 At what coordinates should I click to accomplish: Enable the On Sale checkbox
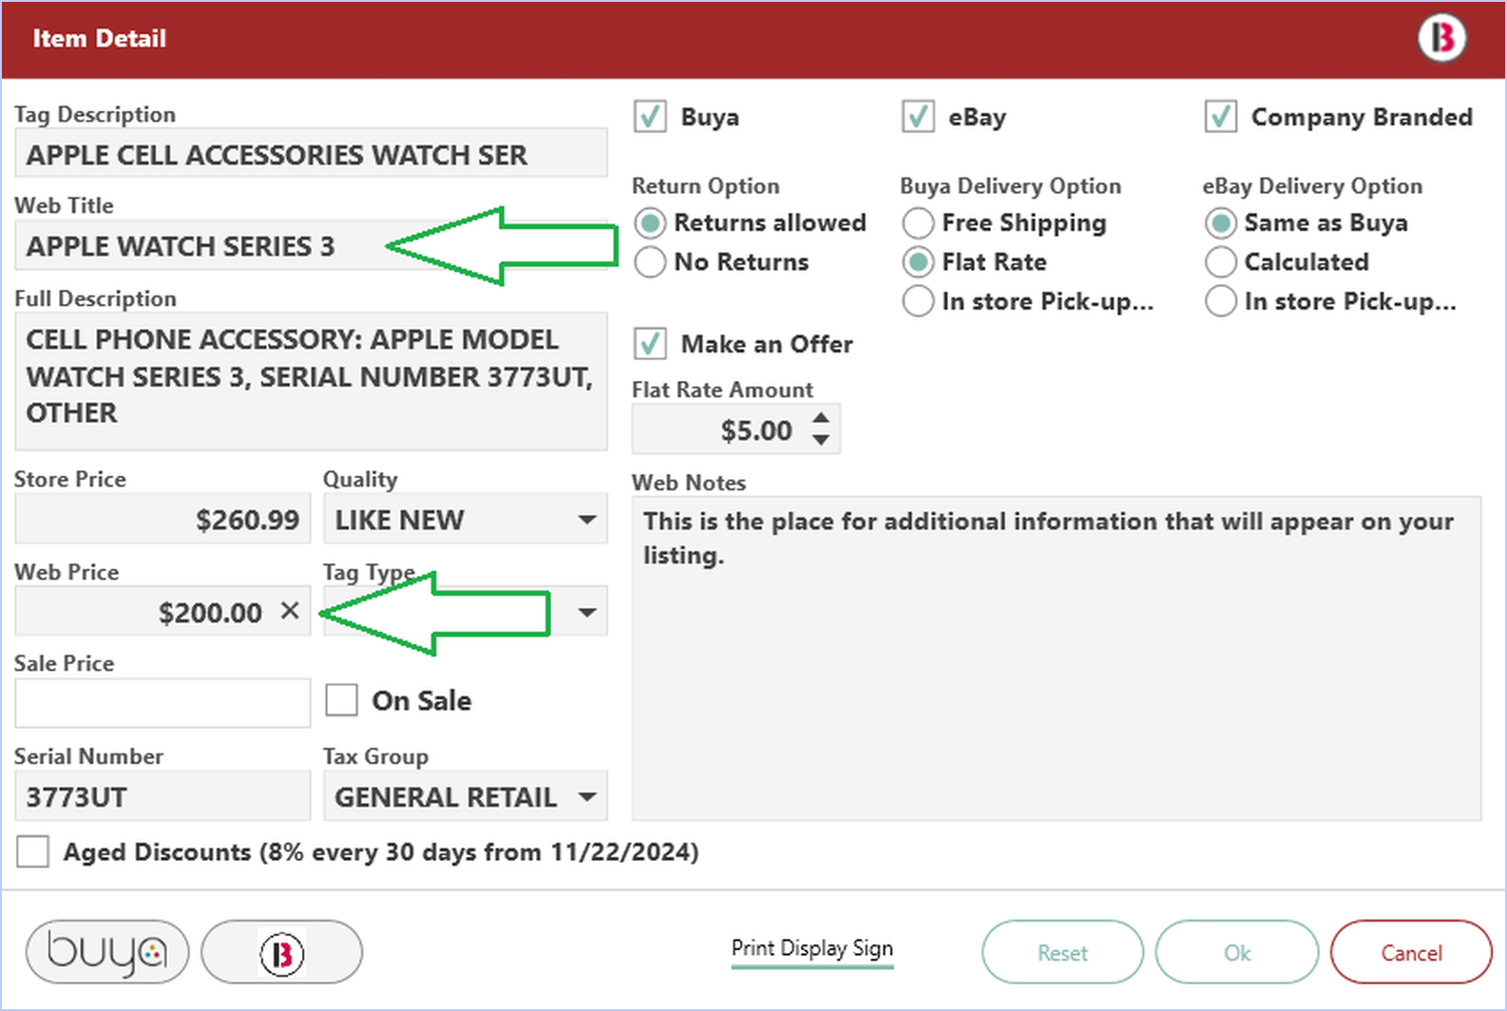tap(341, 700)
